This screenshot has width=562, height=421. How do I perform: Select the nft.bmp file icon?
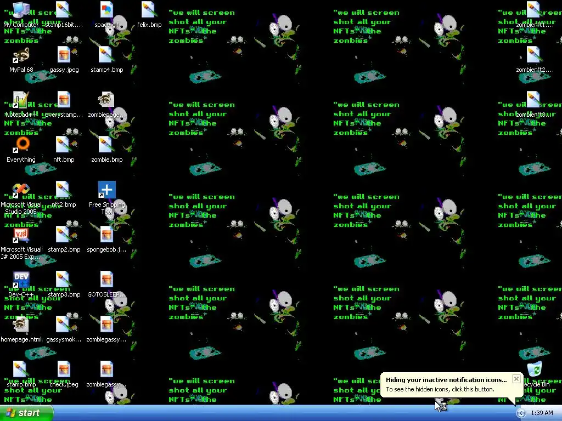pos(64,145)
